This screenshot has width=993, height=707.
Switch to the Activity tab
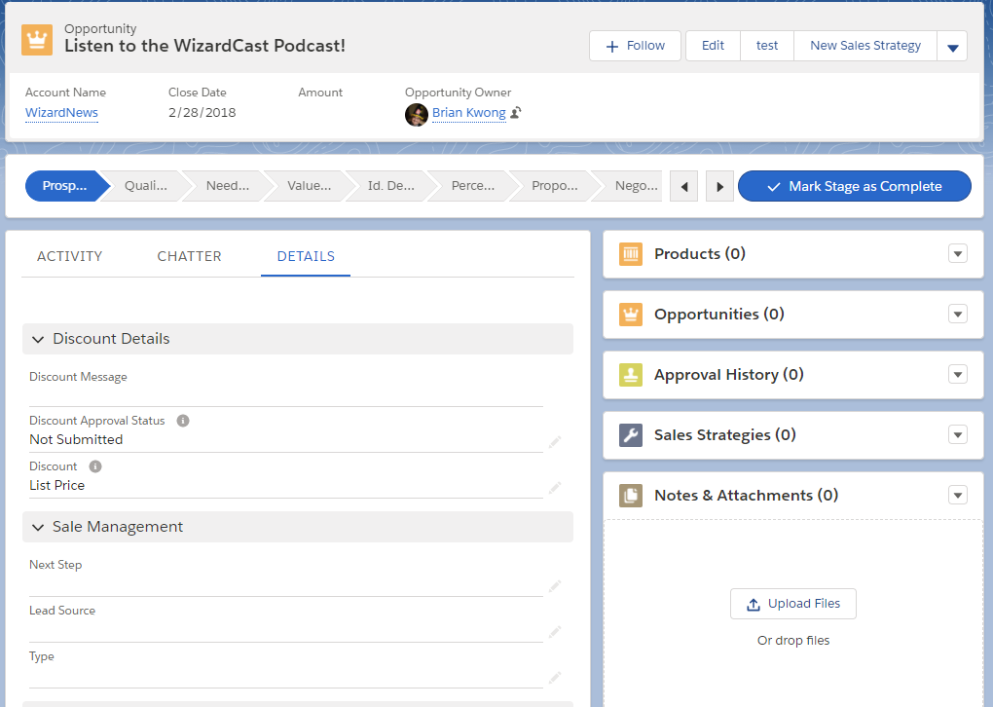pos(70,256)
